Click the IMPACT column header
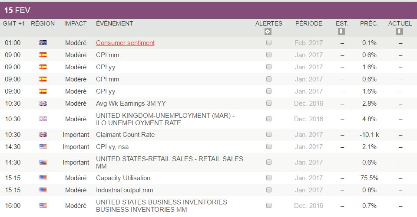The image size is (417, 217). coord(76,23)
